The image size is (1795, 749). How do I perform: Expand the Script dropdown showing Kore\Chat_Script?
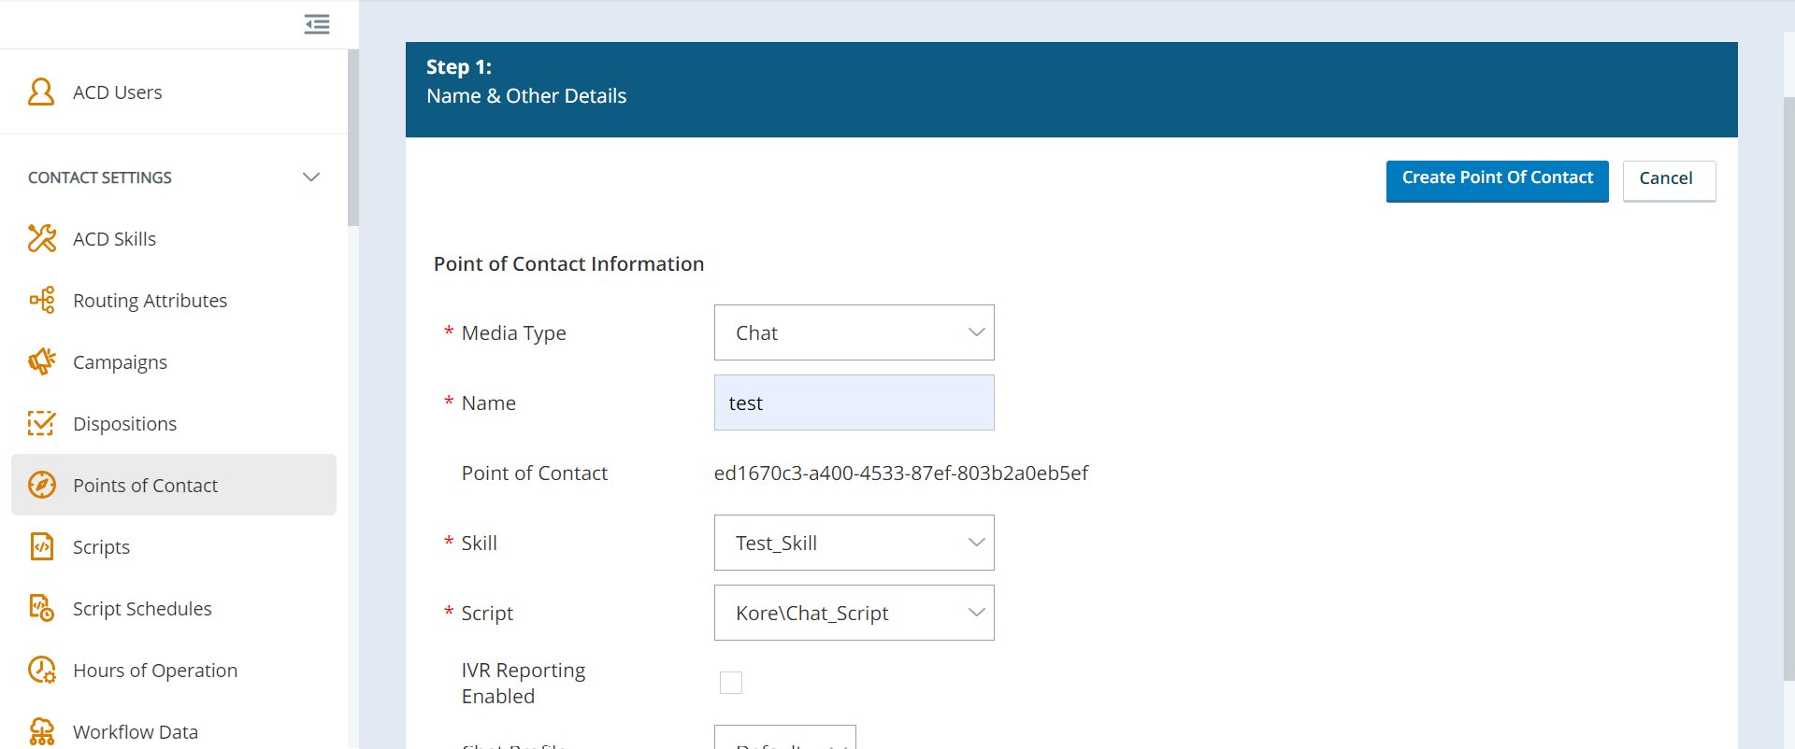click(x=854, y=613)
